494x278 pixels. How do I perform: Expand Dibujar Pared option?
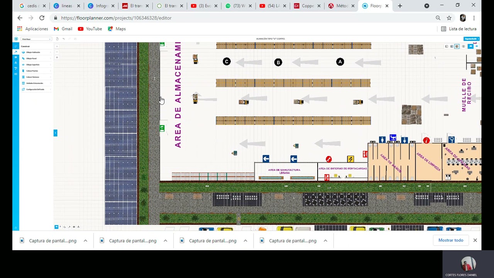click(37, 58)
